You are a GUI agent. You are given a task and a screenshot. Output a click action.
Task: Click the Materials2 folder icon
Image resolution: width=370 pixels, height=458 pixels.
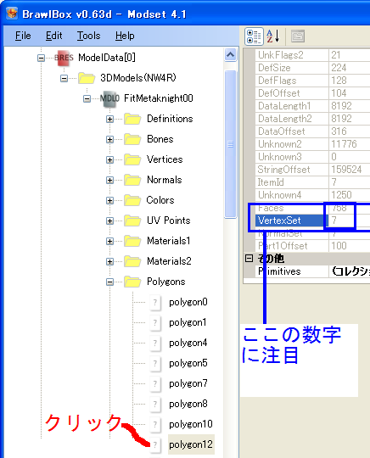132,261
